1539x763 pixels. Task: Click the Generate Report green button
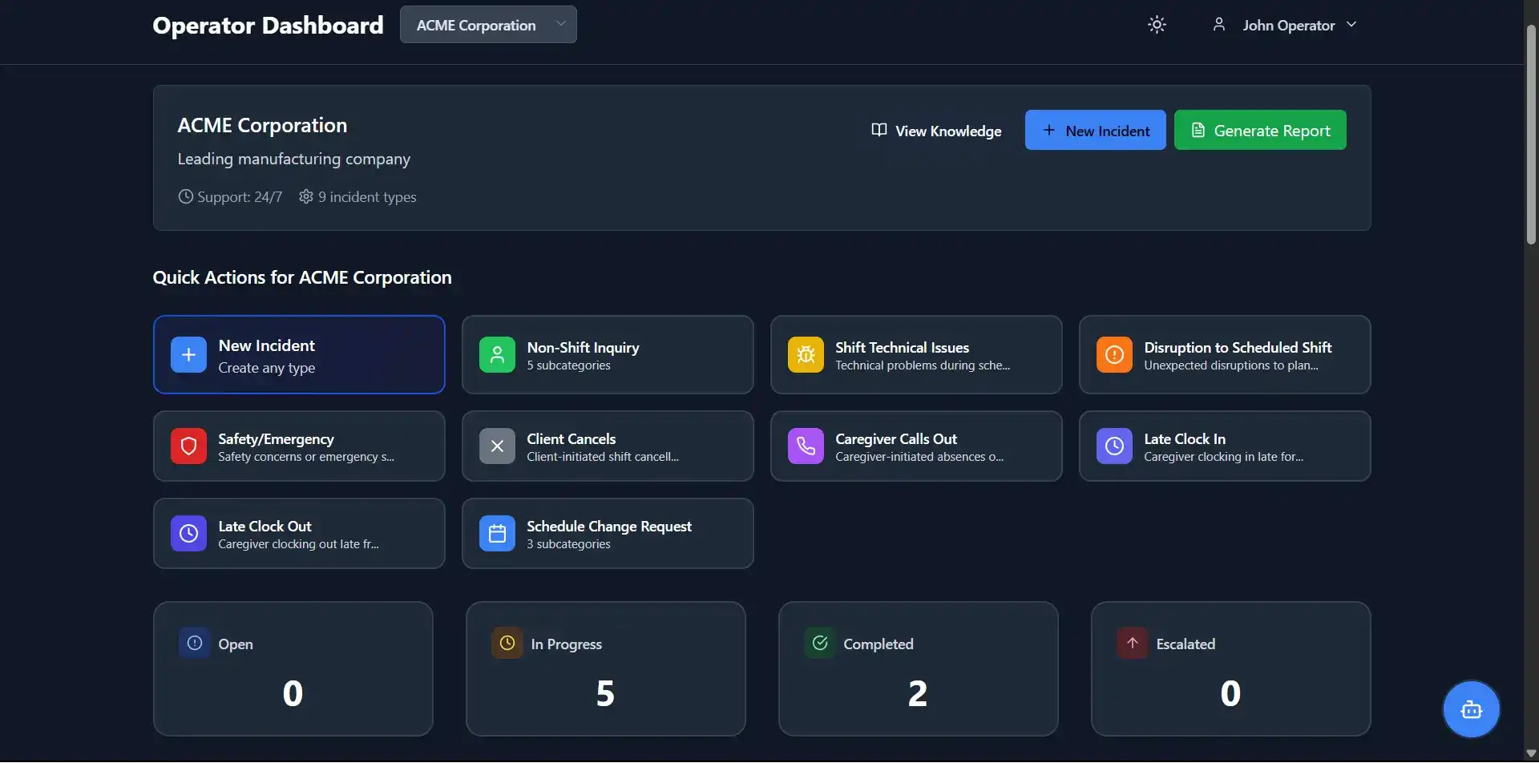pyautogui.click(x=1260, y=131)
